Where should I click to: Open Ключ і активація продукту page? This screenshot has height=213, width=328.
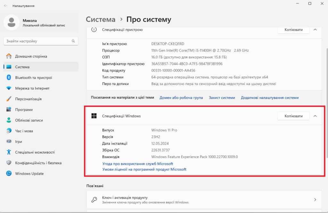point(204,200)
